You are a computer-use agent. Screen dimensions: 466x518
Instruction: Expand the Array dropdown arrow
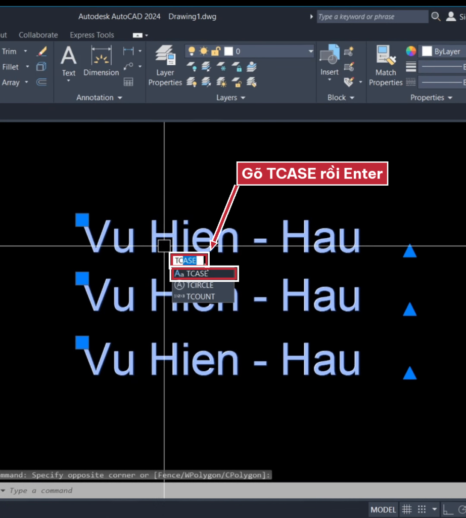point(26,82)
